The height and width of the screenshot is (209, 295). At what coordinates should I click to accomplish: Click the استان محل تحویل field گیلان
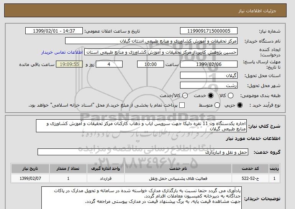click(209, 75)
